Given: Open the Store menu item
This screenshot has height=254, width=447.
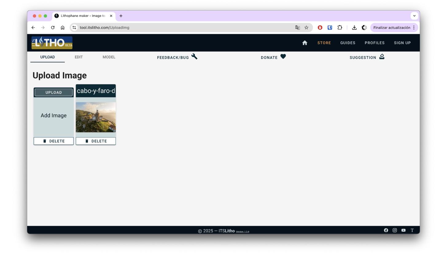Looking at the screenshot, I should click(324, 43).
